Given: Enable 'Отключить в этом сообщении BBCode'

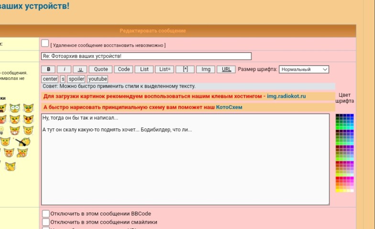Looking at the screenshot, I should pyautogui.click(x=46, y=214).
